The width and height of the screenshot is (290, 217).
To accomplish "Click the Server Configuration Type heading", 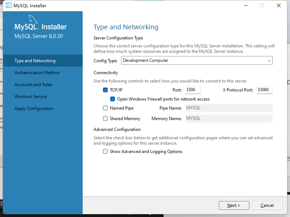I will (x=118, y=38).
